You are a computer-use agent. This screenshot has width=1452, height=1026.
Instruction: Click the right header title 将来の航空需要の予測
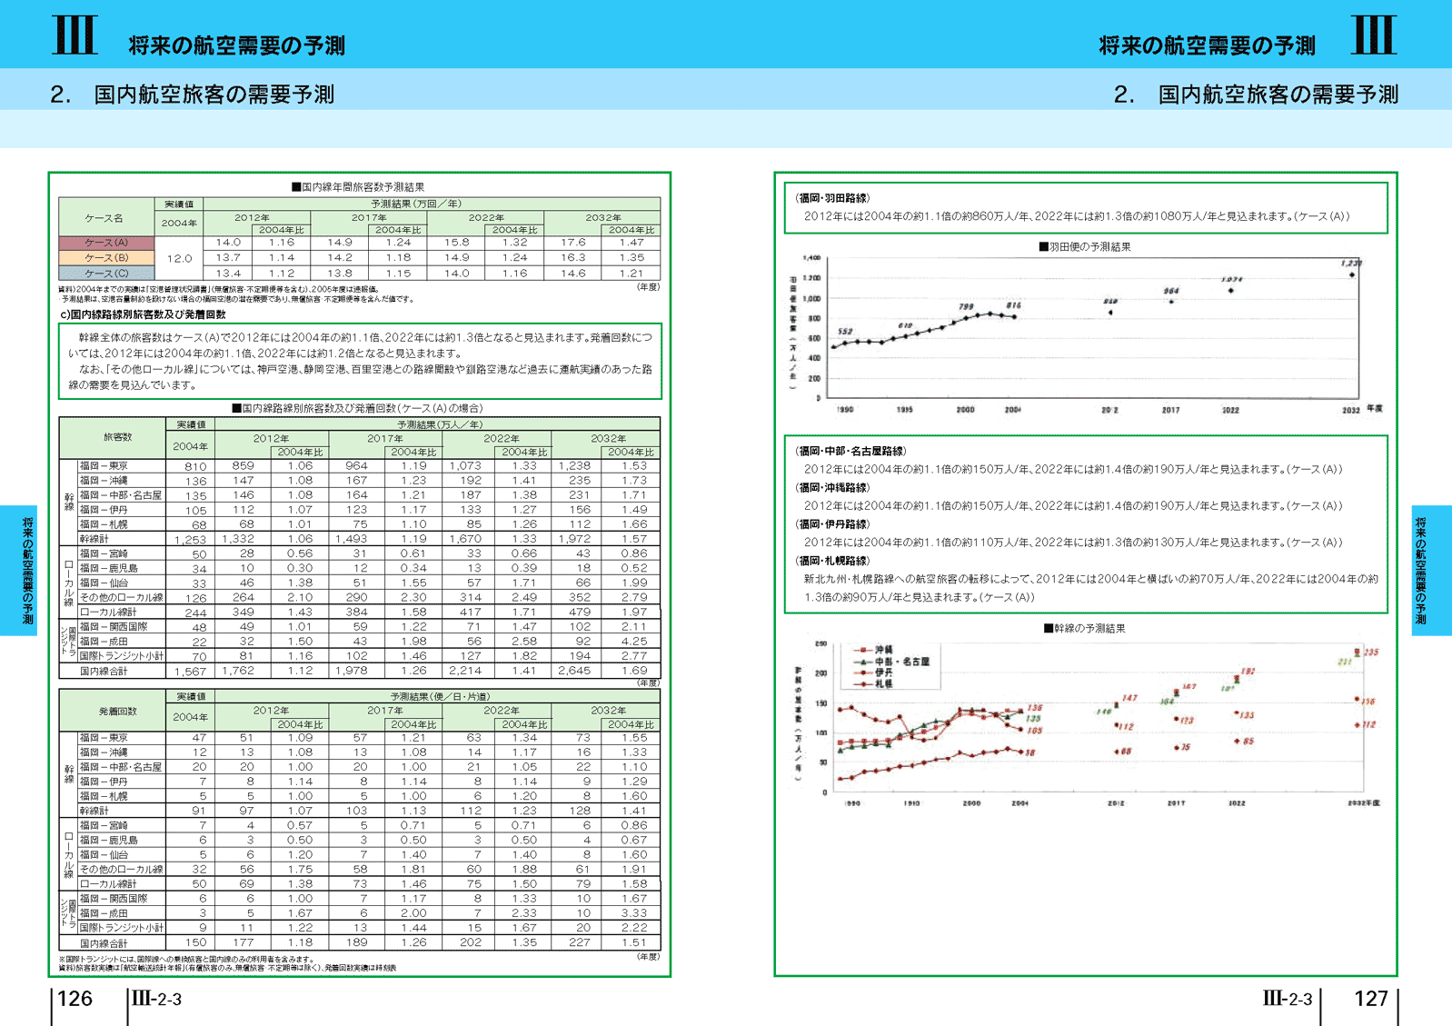1207,45
